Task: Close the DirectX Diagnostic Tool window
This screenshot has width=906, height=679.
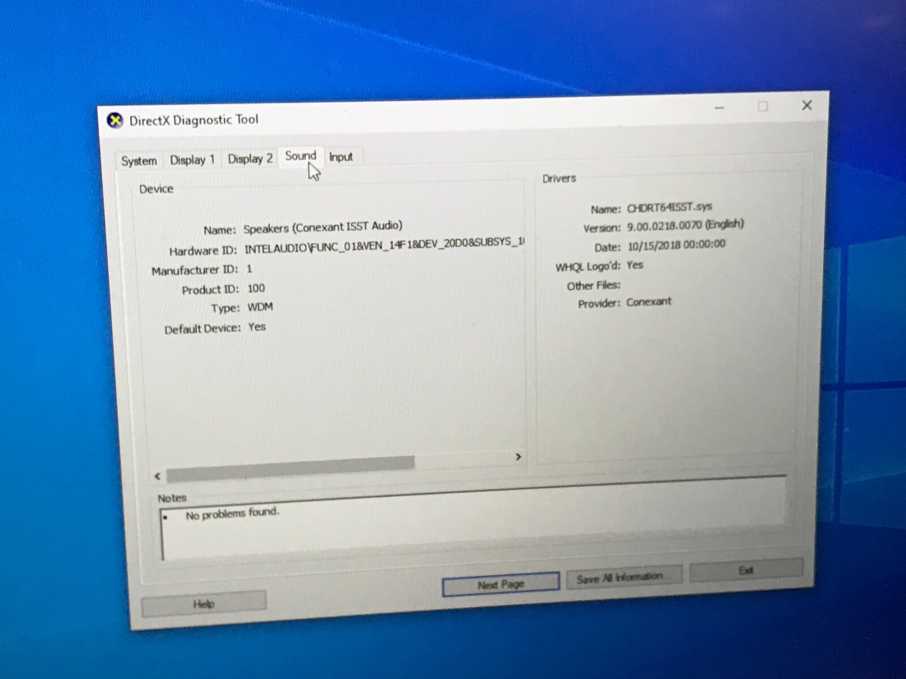Action: coord(807,105)
